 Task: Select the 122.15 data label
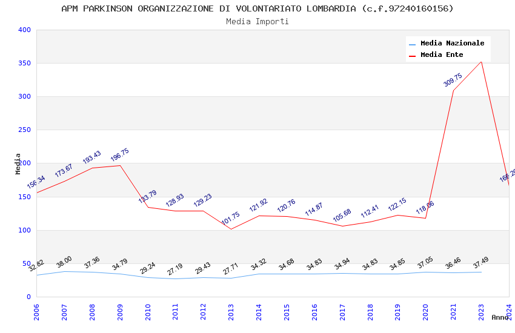[x=397, y=205]
